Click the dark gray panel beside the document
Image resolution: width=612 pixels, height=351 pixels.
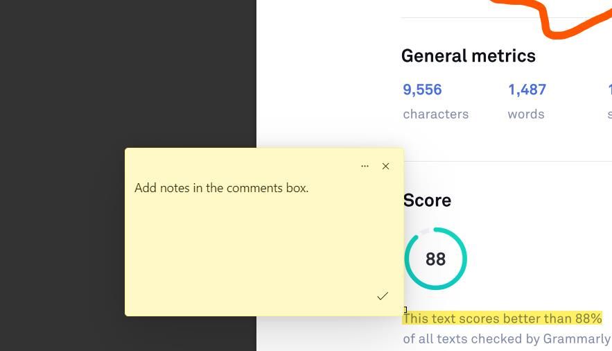click(128, 74)
